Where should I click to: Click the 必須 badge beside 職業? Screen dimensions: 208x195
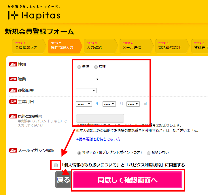(x=13, y=79)
